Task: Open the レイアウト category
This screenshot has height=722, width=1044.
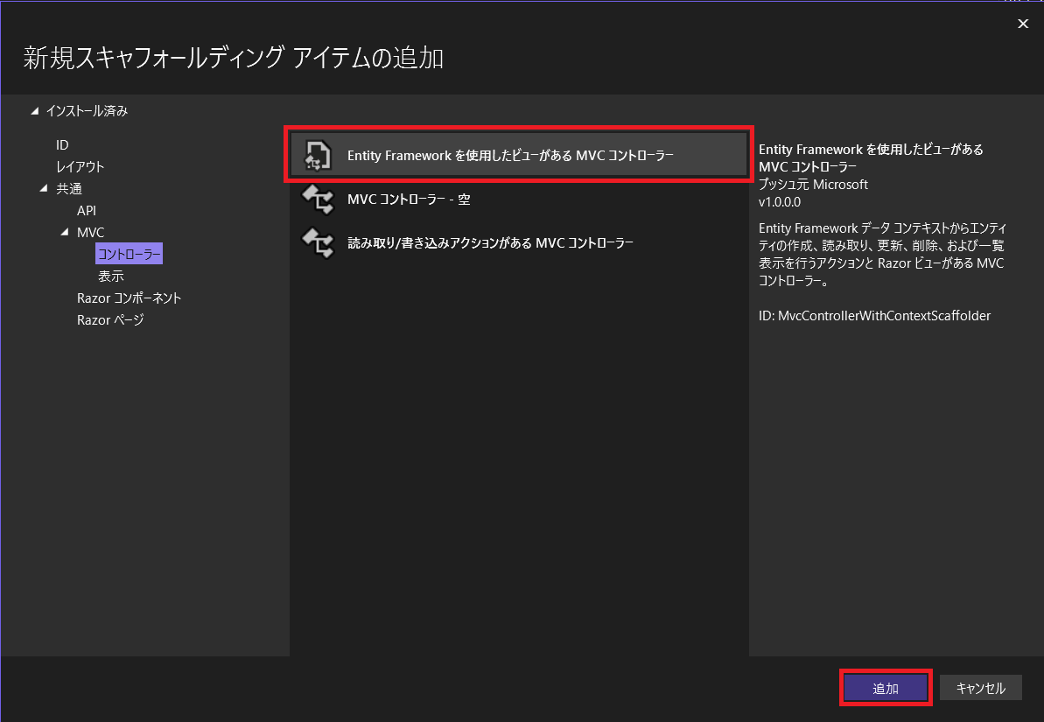Action: click(x=79, y=166)
